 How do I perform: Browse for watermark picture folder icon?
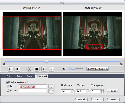coord(51,91)
